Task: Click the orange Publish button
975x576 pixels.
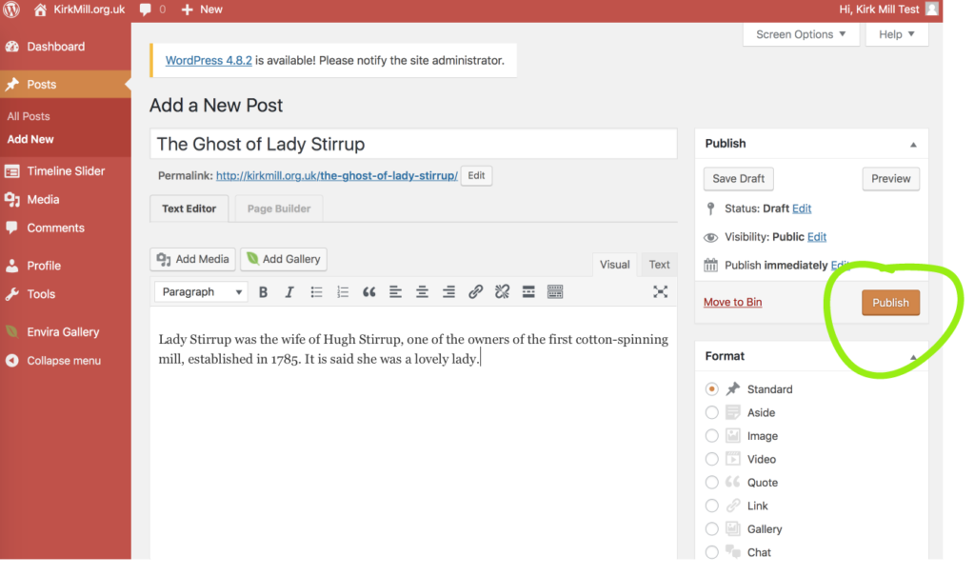Action: pyautogui.click(x=890, y=303)
